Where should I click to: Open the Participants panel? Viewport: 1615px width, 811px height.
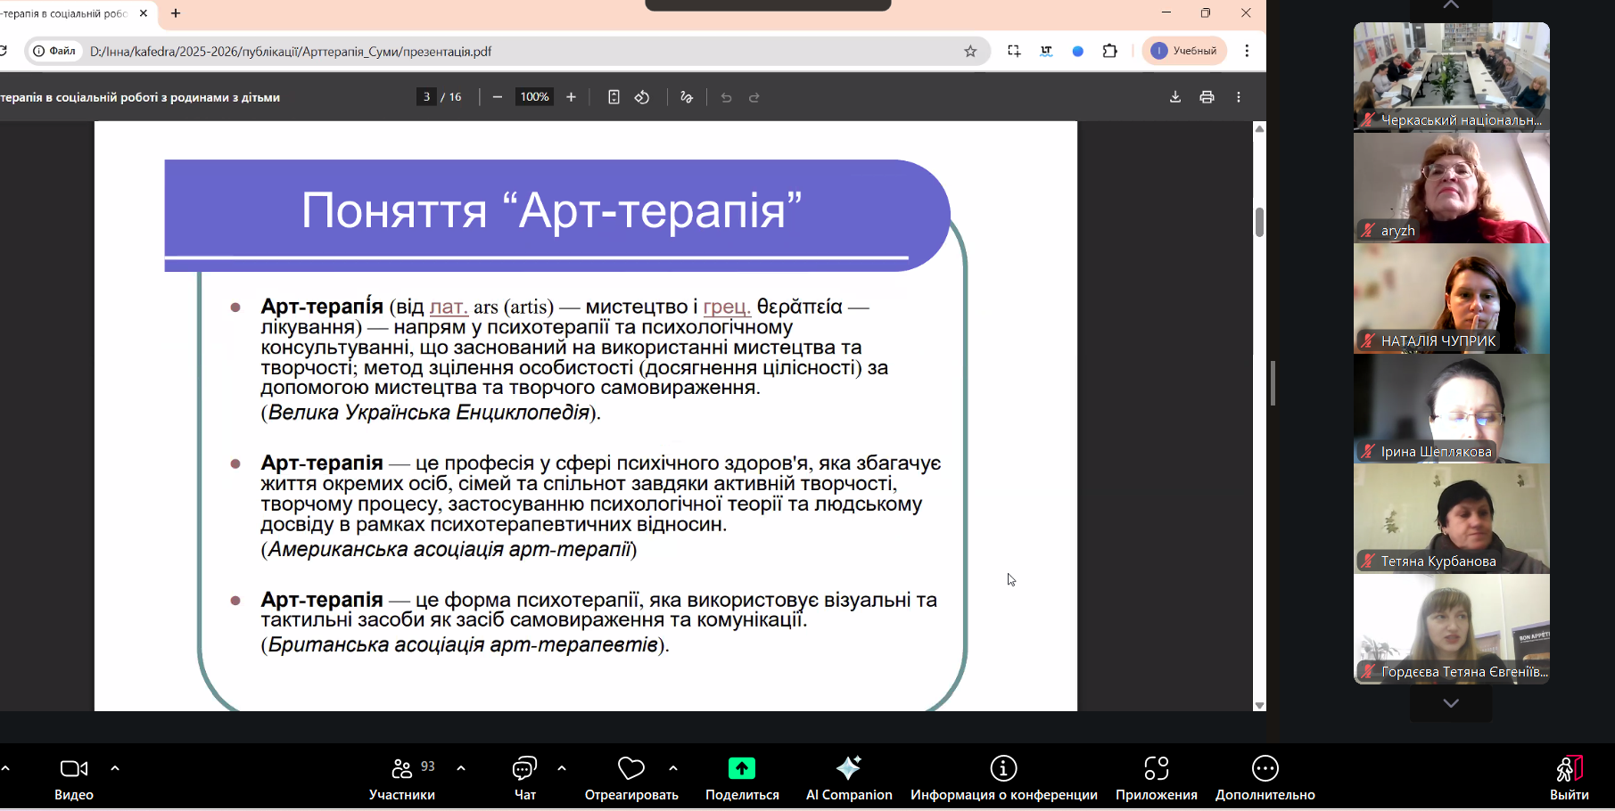tap(402, 776)
